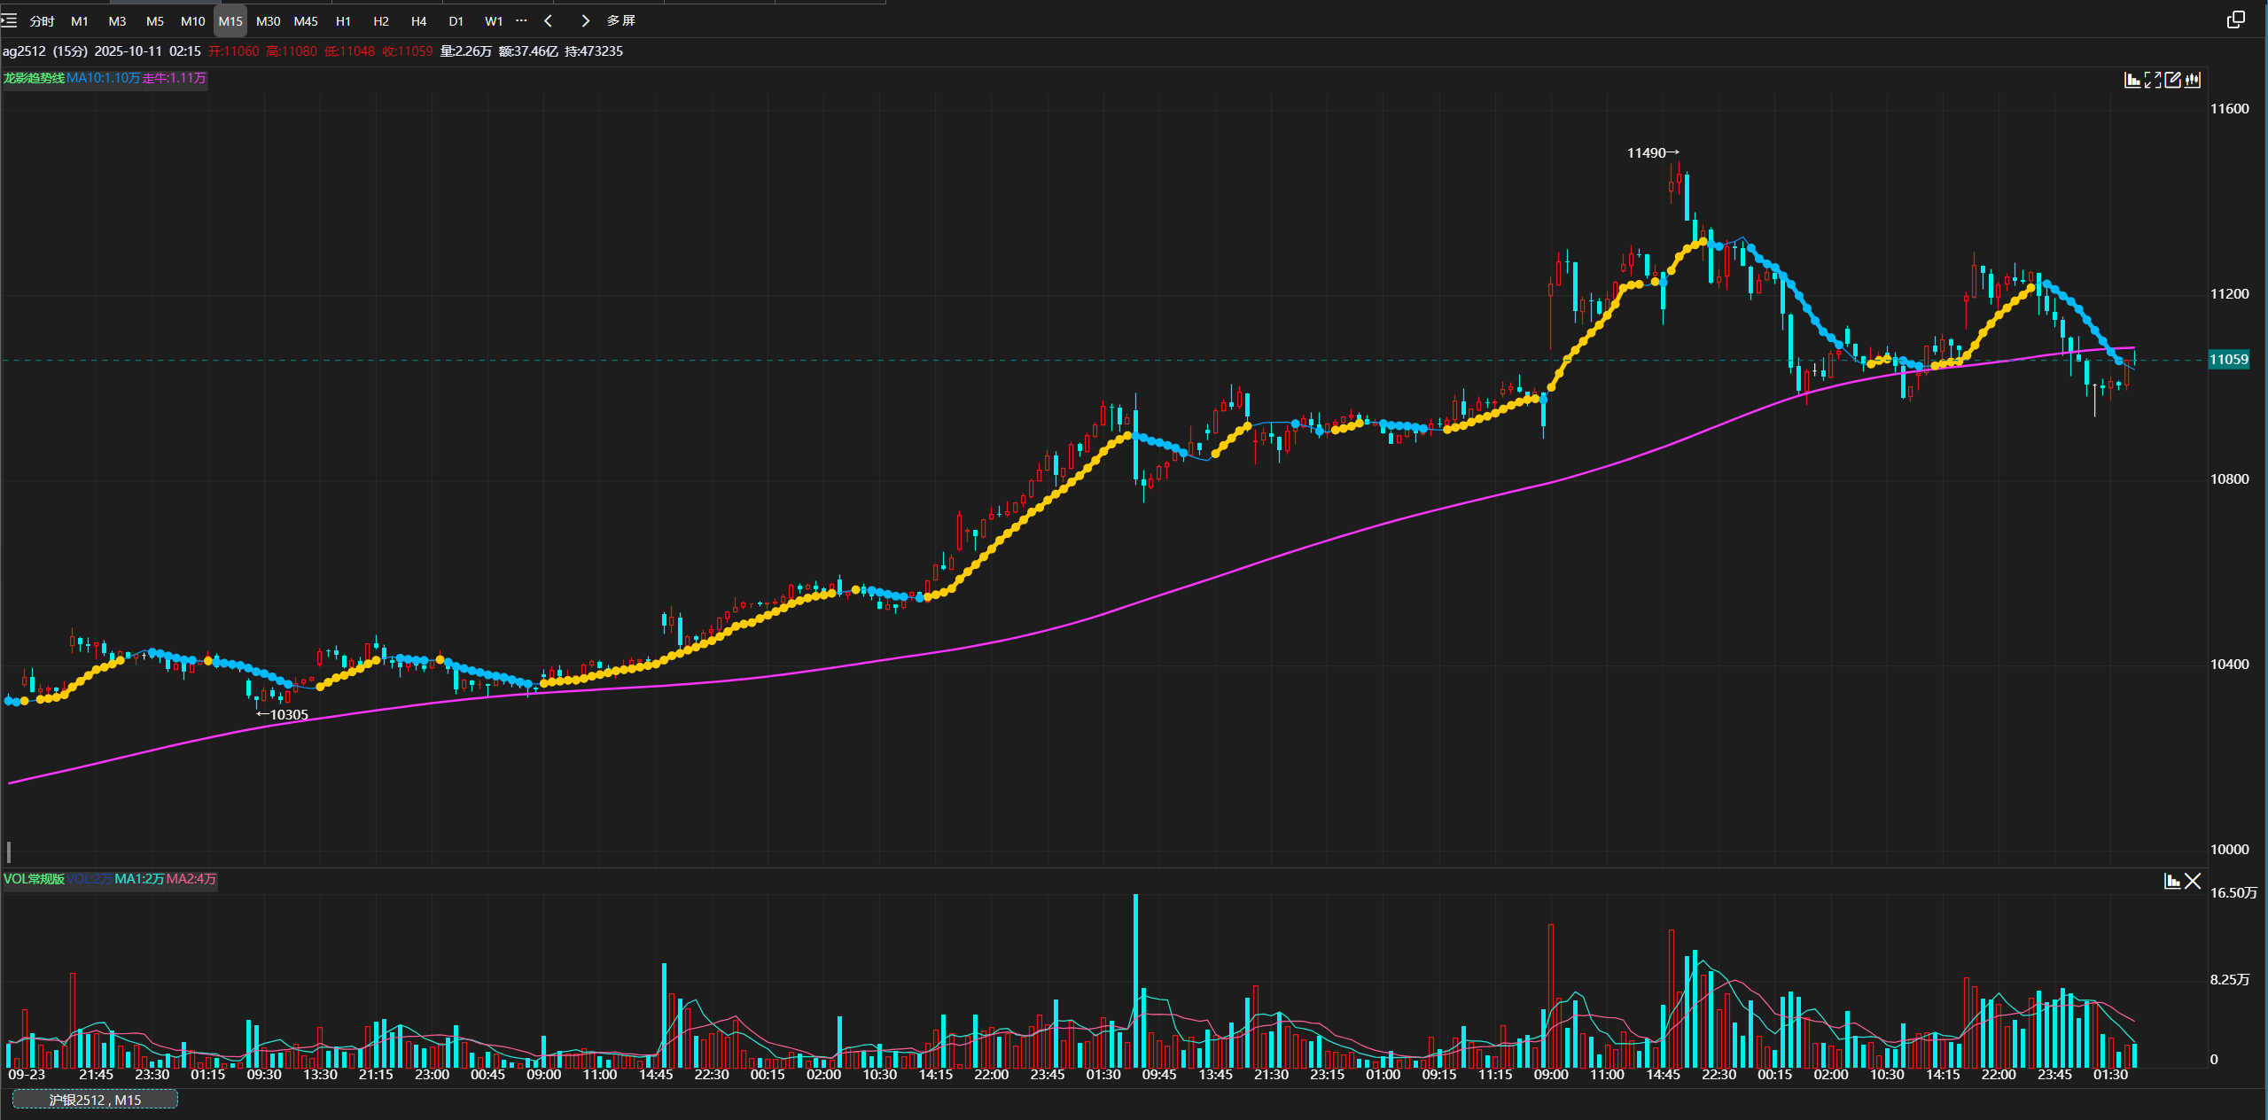Click the 11059 current price tag
This screenshot has height=1120, width=2268.
coord(2228,360)
